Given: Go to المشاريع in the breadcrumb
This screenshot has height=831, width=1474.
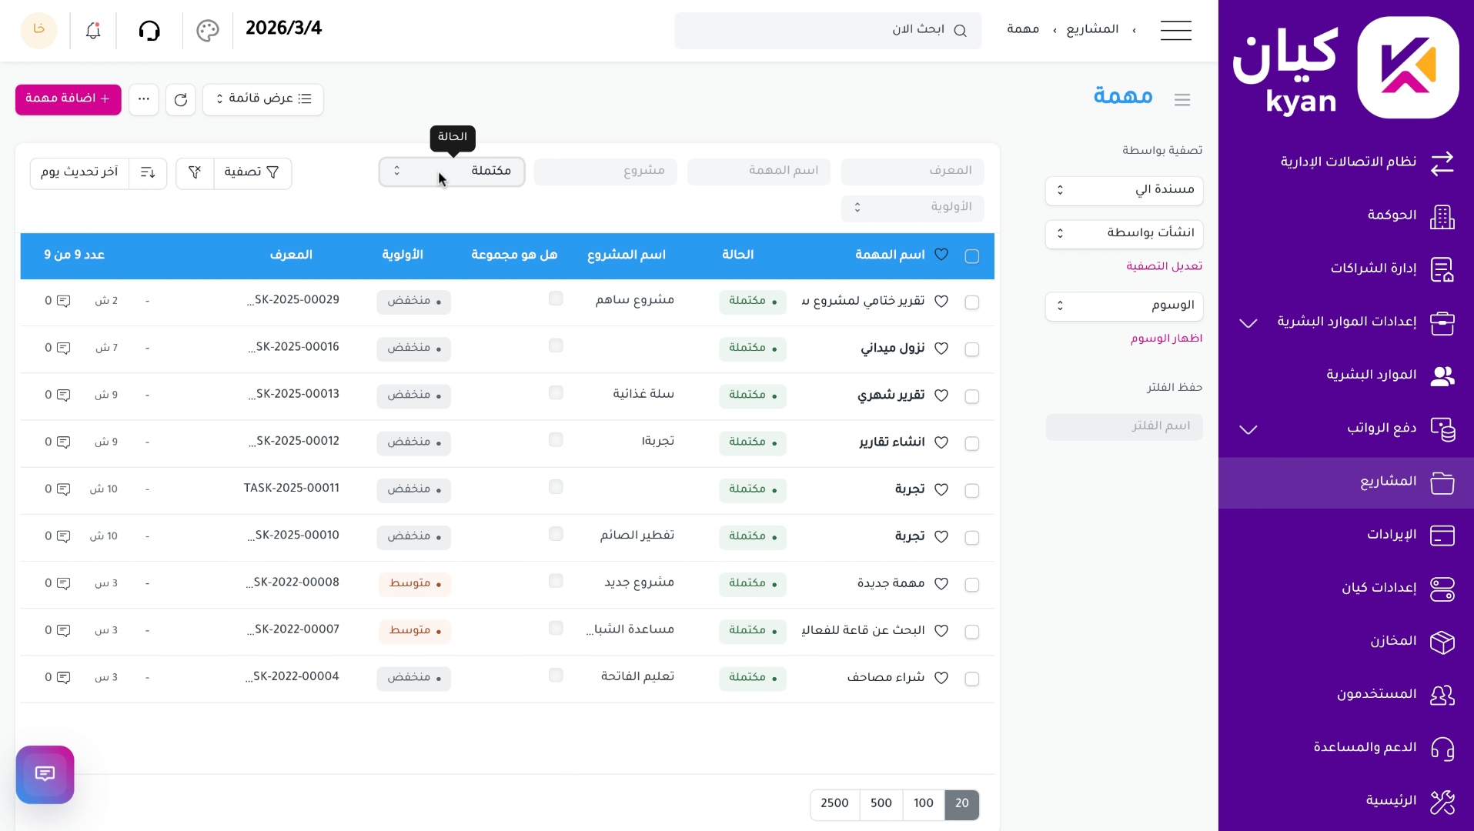Looking at the screenshot, I should 1092,28.
